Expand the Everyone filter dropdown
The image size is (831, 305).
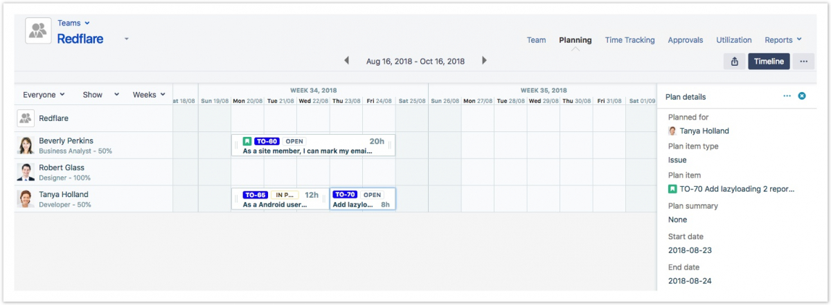tap(44, 95)
